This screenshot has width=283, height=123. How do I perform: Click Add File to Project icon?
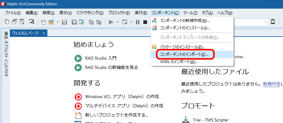coord(91,22)
